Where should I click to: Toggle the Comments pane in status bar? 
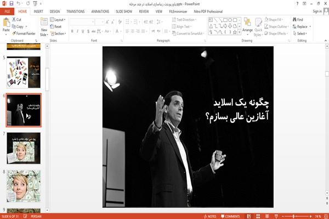[x=230, y=216]
